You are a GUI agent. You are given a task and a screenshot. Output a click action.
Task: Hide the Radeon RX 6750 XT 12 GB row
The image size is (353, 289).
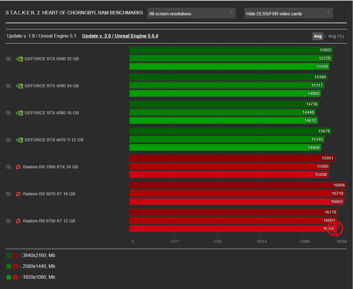point(8,221)
